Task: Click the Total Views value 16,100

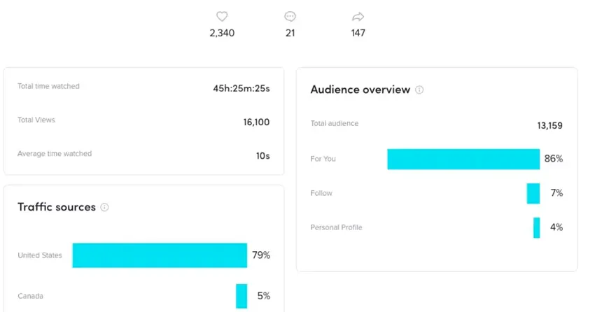Action: [256, 122]
